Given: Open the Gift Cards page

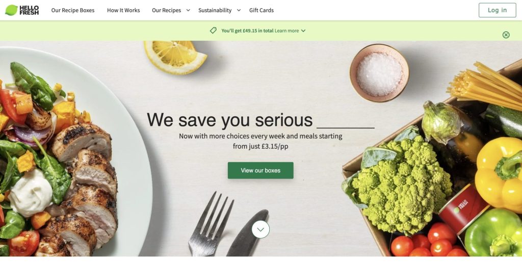Looking at the screenshot, I should coord(262,10).
